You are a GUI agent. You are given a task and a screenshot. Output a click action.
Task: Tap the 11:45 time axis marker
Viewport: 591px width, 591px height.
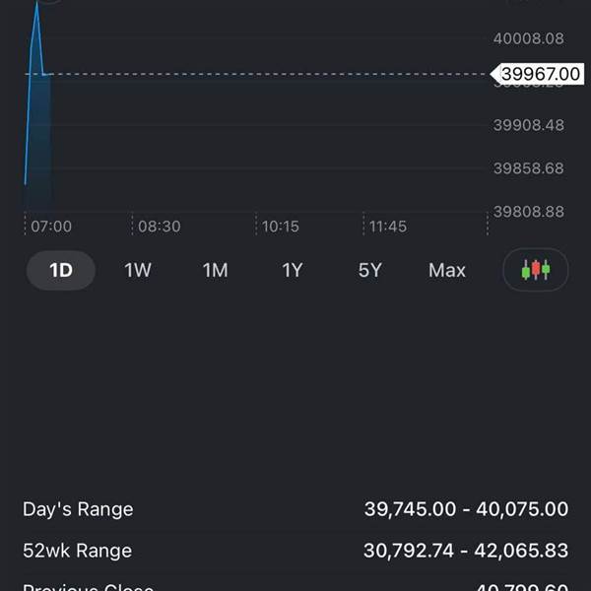(x=388, y=227)
